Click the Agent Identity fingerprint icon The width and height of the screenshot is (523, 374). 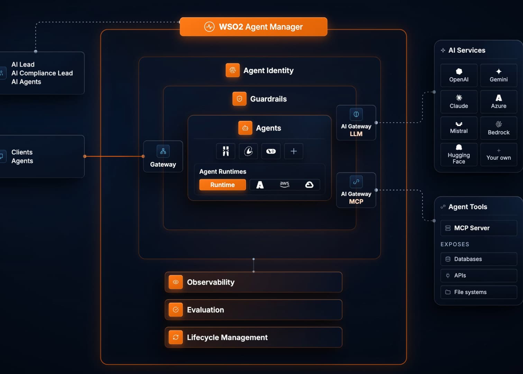(x=233, y=70)
